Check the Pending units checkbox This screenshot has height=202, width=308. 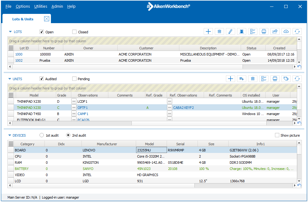74,79
